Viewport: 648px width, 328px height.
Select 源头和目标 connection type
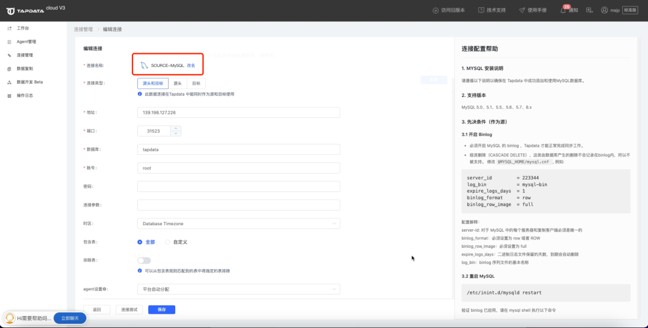pyautogui.click(x=153, y=83)
